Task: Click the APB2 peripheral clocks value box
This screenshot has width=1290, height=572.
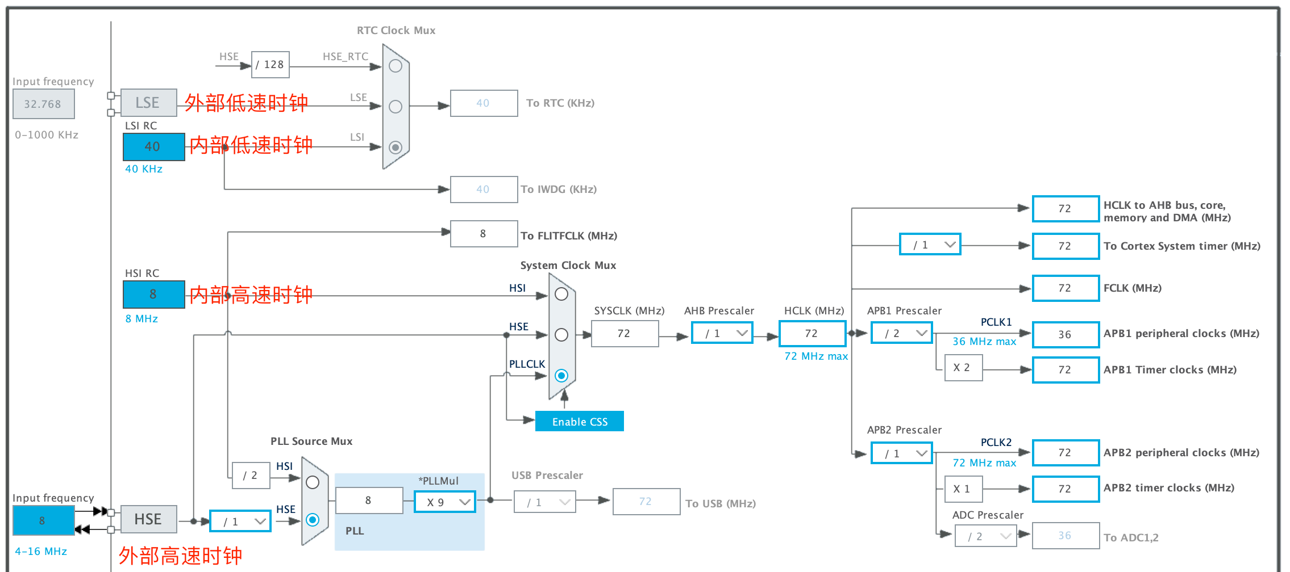Action: click(x=1066, y=453)
